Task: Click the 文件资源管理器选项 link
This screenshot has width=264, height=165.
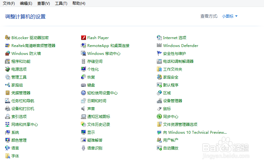Action: (180, 125)
